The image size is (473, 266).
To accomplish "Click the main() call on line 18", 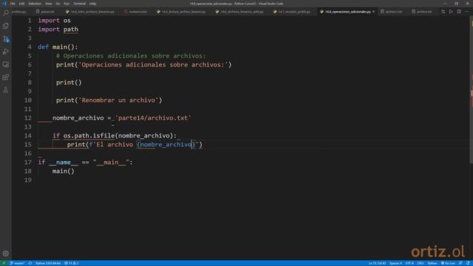I will pos(63,171).
